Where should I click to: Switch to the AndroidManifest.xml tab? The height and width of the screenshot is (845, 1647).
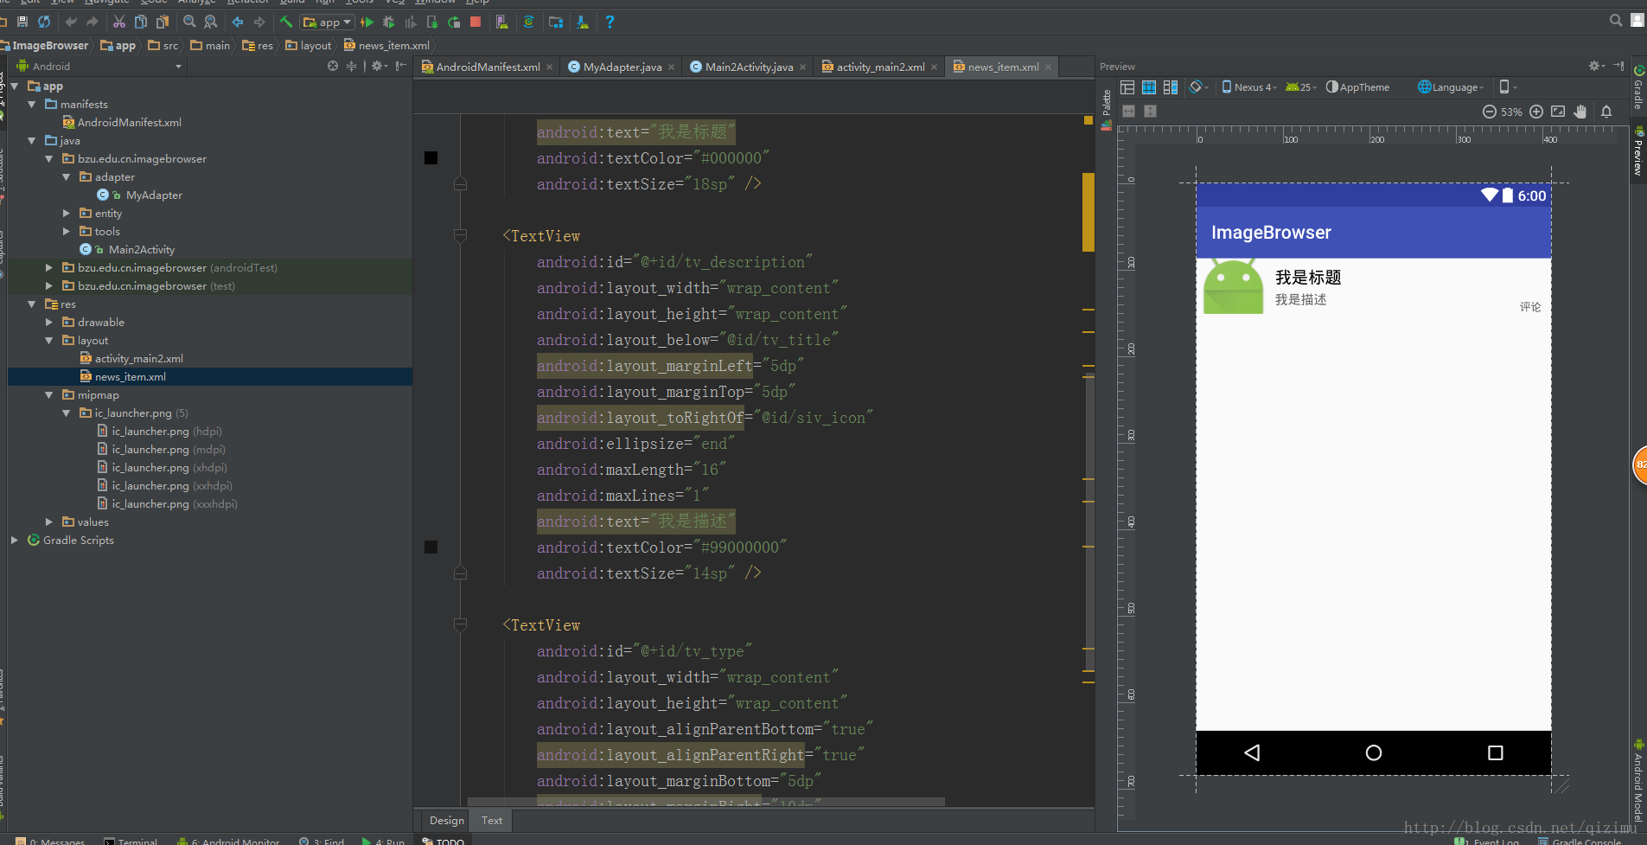coord(488,67)
